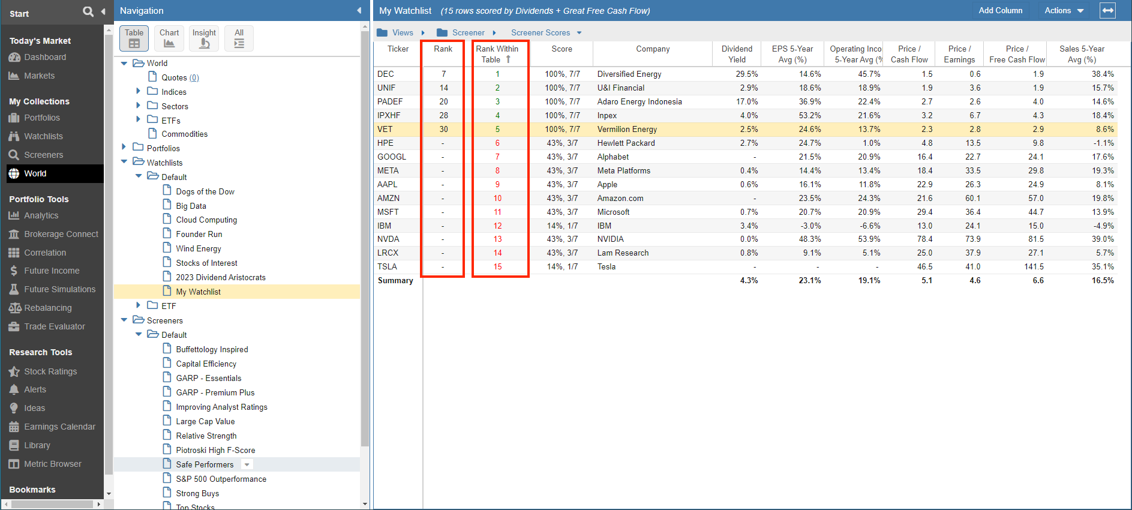Open the Library
The width and height of the screenshot is (1132, 510).
coord(37,445)
